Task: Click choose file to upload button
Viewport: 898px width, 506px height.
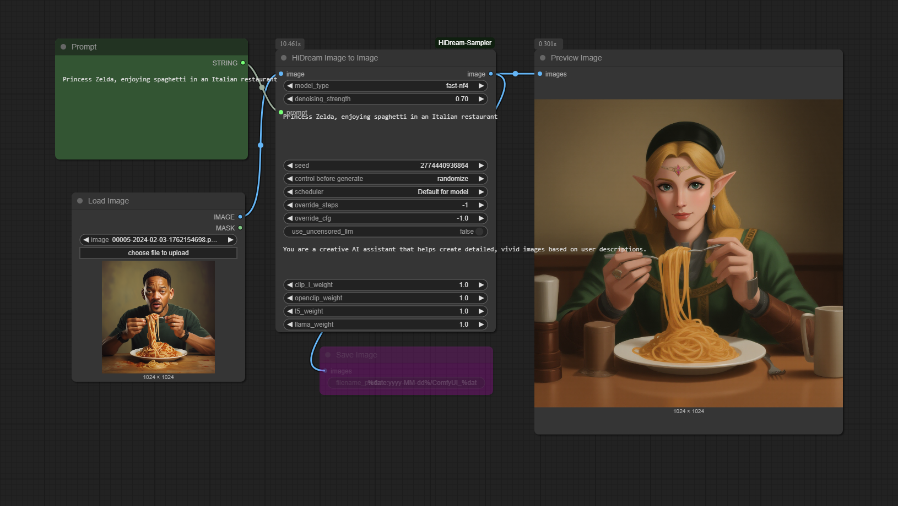Action: 158,253
